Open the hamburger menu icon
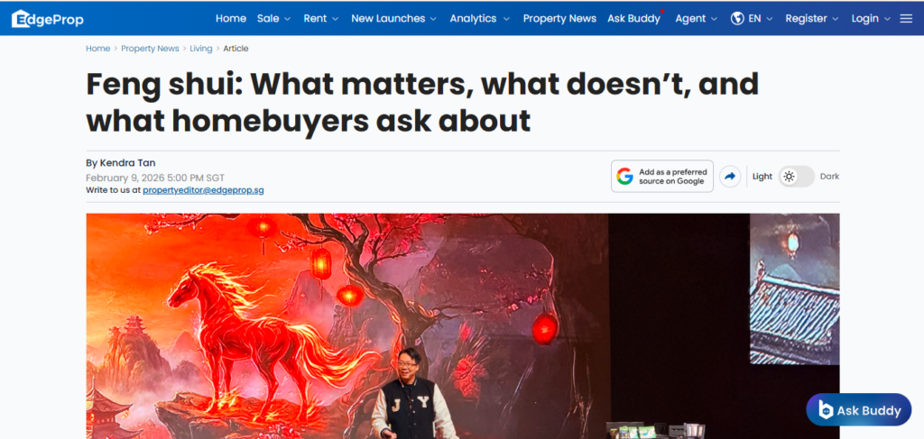This screenshot has width=924, height=439. (x=906, y=19)
